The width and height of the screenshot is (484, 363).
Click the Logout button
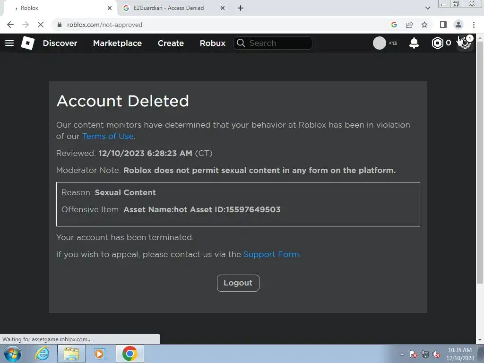pyautogui.click(x=238, y=283)
